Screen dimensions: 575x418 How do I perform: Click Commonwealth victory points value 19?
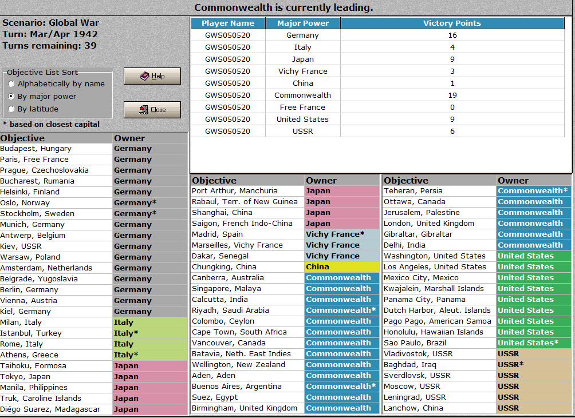[x=452, y=95]
